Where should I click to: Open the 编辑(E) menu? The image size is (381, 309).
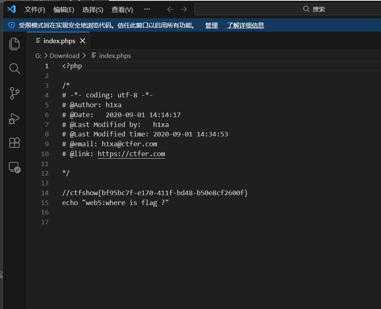[64, 9]
